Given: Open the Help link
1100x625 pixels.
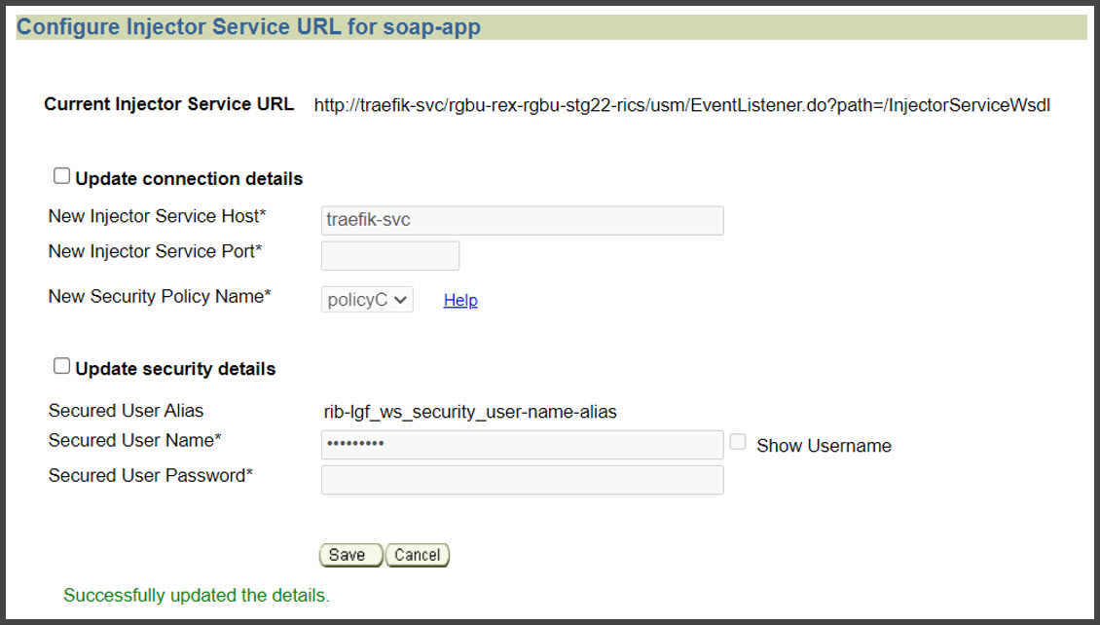Looking at the screenshot, I should (x=459, y=300).
